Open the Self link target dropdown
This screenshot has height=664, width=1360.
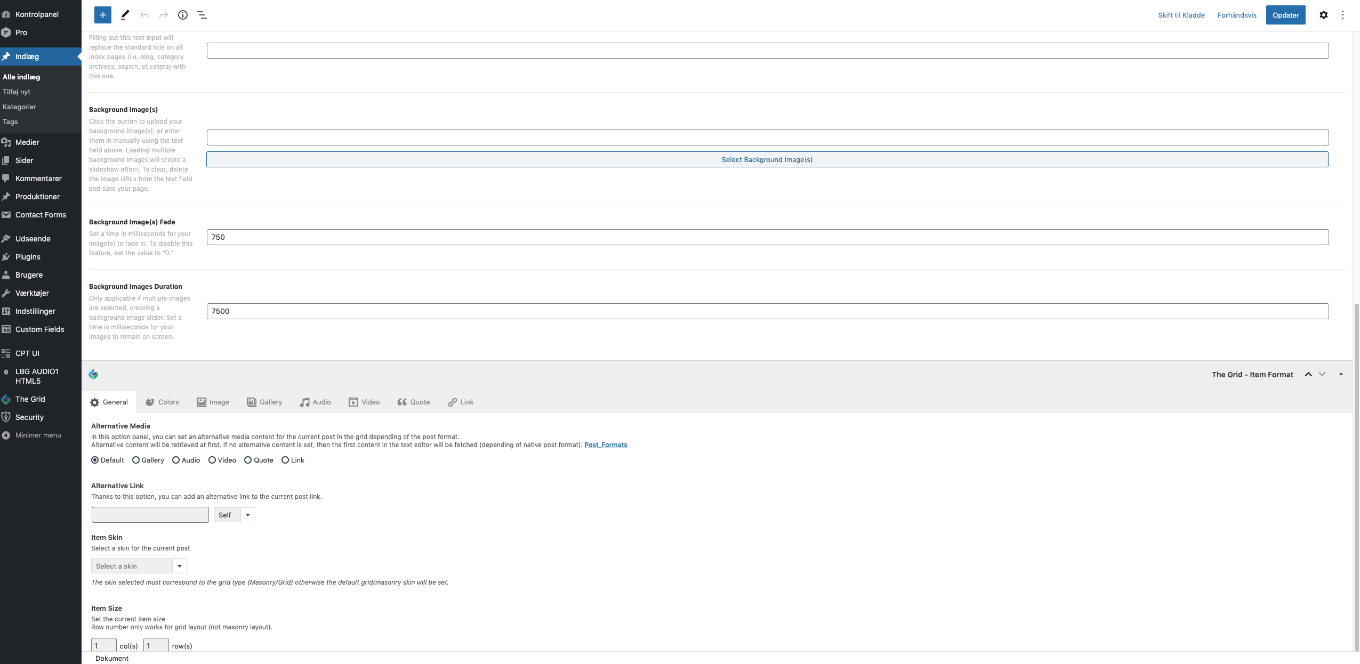pyautogui.click(x=235, y=515)
